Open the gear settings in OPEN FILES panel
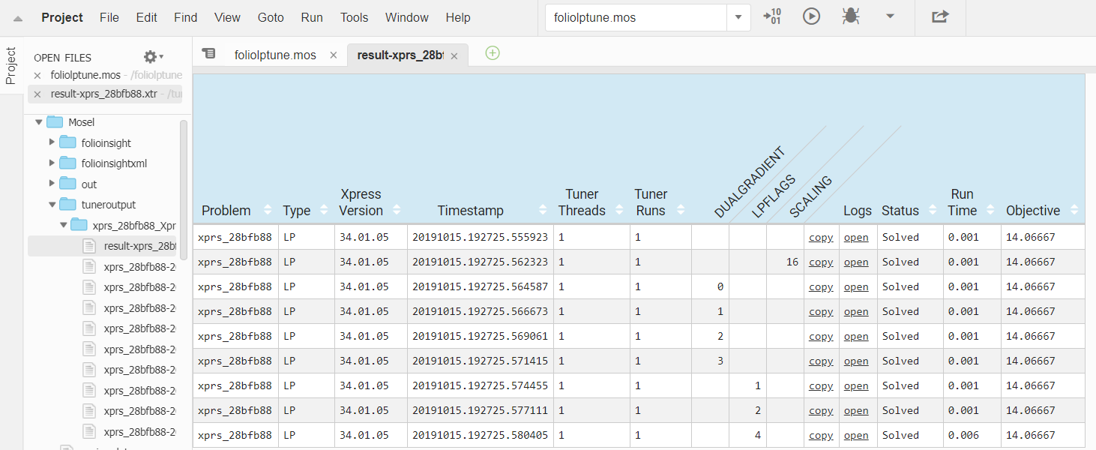1096x450 pixels. click(x=149, y=56)
